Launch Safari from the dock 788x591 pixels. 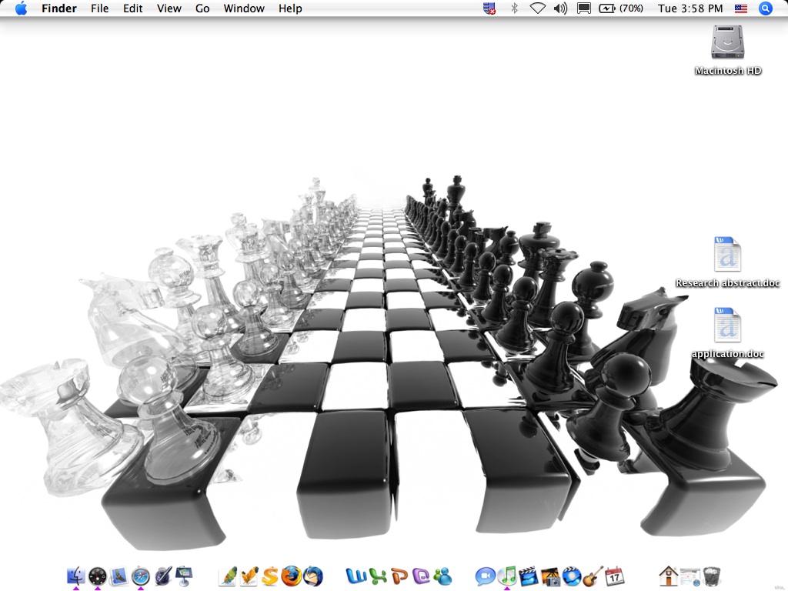coord(141,576)
